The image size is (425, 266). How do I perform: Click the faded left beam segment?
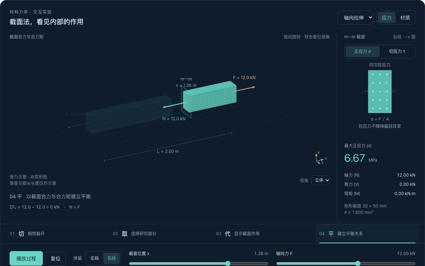[x=129, y=114]
